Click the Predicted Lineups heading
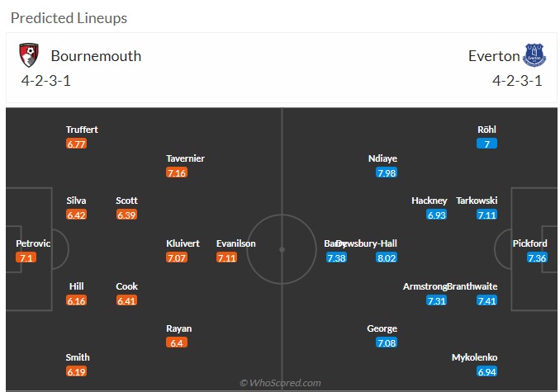Screen dimensions: 560x392 [69, 18]
